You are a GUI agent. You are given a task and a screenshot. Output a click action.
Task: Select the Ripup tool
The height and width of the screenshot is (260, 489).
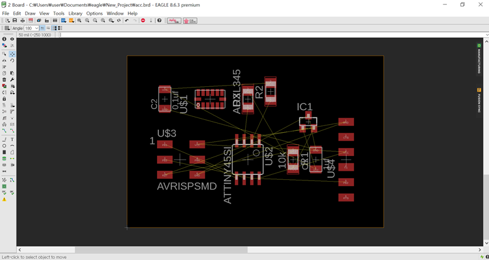[x=12, y=130]
